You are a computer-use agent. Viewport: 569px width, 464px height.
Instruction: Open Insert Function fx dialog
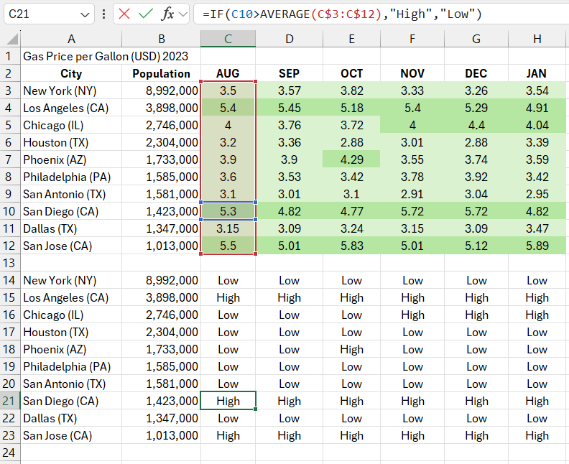click(x=167, y=14)
